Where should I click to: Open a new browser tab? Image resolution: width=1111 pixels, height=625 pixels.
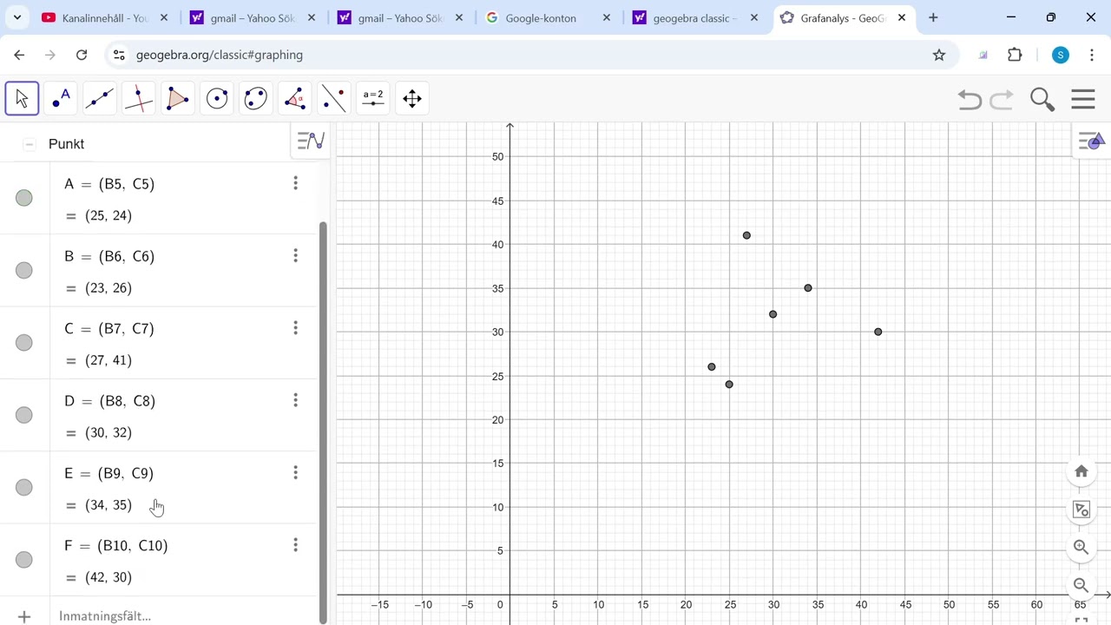pyautogui.click(x=933, y=17)
